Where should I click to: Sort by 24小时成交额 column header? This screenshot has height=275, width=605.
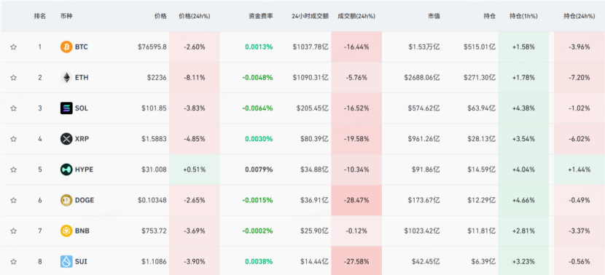pos(311,16)
